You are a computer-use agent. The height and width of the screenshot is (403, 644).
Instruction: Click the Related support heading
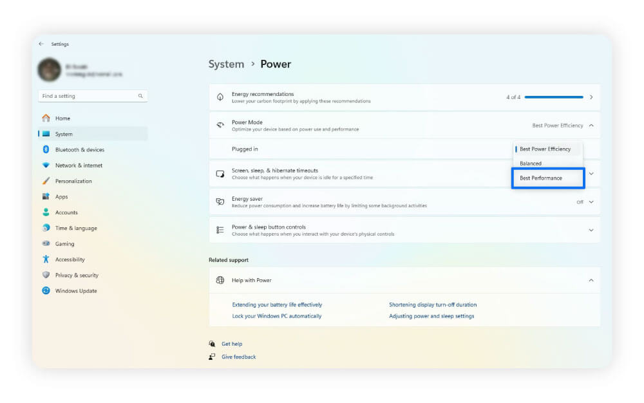point(229,260)
